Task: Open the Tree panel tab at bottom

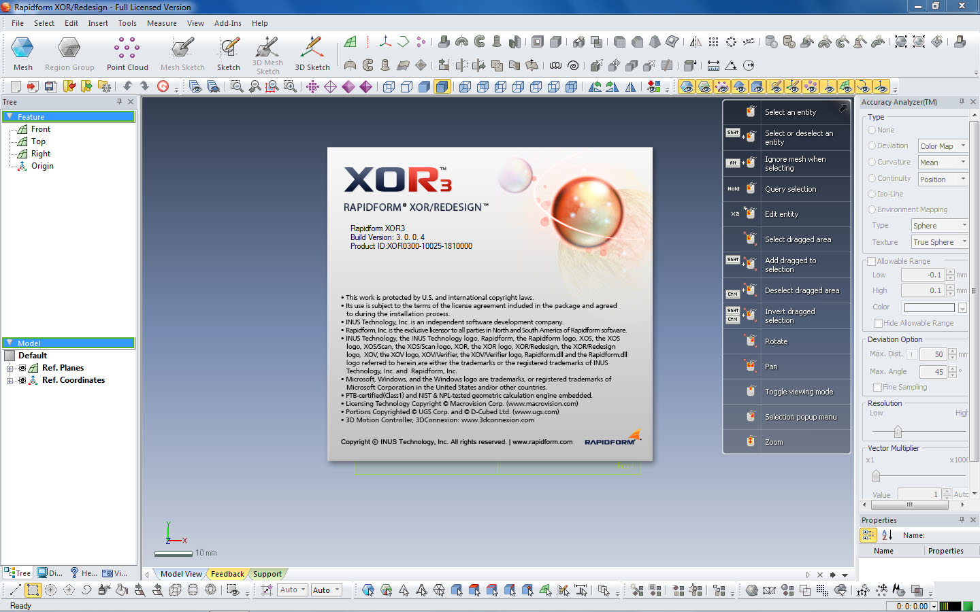Action: pyautogui.click(x=18, y=573)
